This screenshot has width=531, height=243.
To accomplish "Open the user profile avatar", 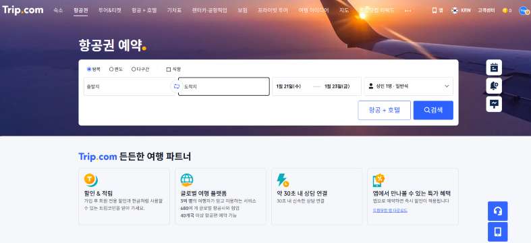I will point(524,11).
